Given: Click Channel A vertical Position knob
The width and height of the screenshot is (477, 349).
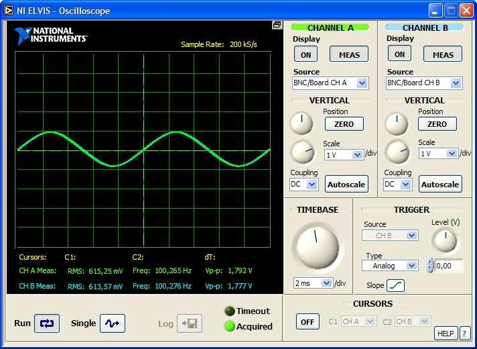Looking at the screenshot, I should 301,123.
